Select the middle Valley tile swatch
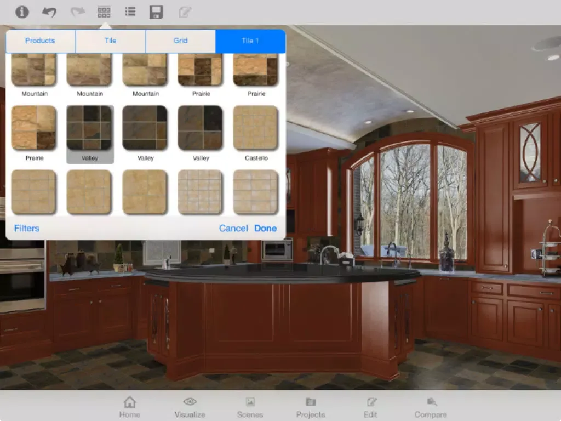Viewport: 561px width, 421px height. click(x=145, y=128)
